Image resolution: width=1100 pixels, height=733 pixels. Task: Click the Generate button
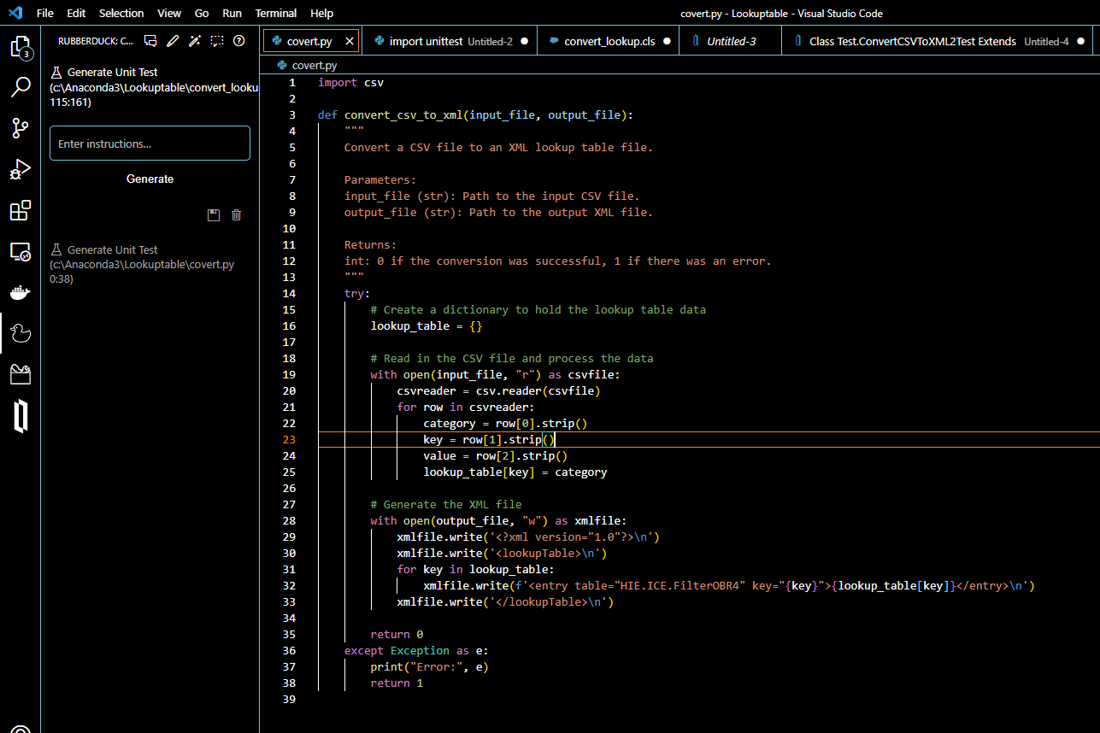coord(150,179)
